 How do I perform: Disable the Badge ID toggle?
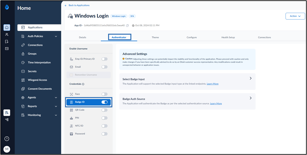[104, 102]
